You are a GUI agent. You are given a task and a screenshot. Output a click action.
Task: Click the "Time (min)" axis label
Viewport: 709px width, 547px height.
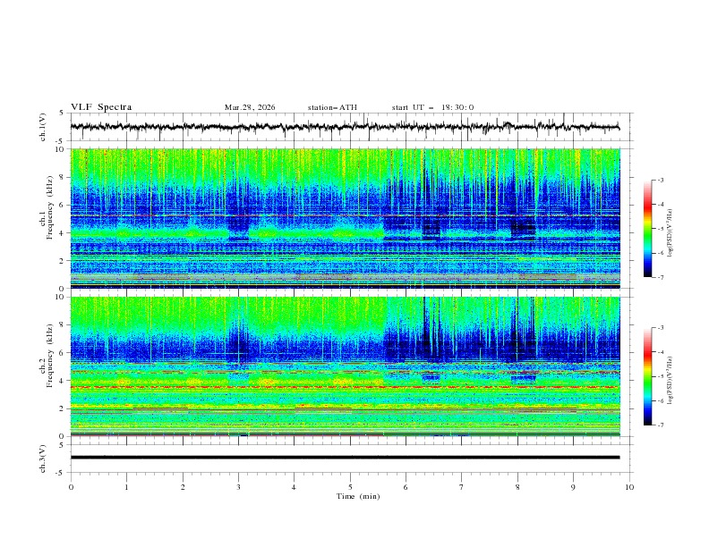click(358, 496)
